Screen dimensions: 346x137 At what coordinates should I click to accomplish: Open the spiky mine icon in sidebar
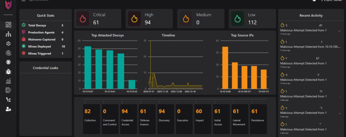(8, 62)
